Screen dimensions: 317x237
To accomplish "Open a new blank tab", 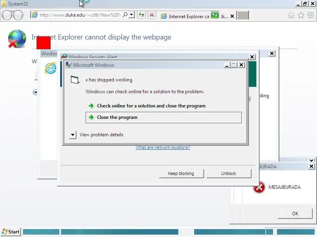I will click(243, 15).
